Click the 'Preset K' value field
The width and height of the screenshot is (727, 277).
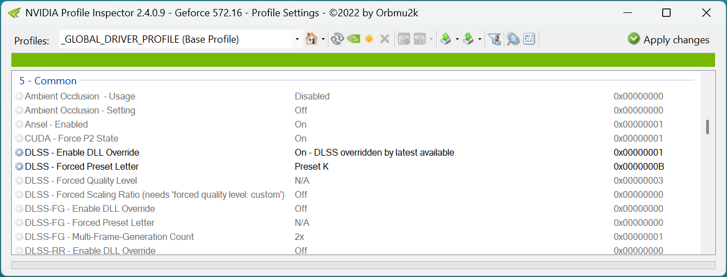(x=312, y=167)
